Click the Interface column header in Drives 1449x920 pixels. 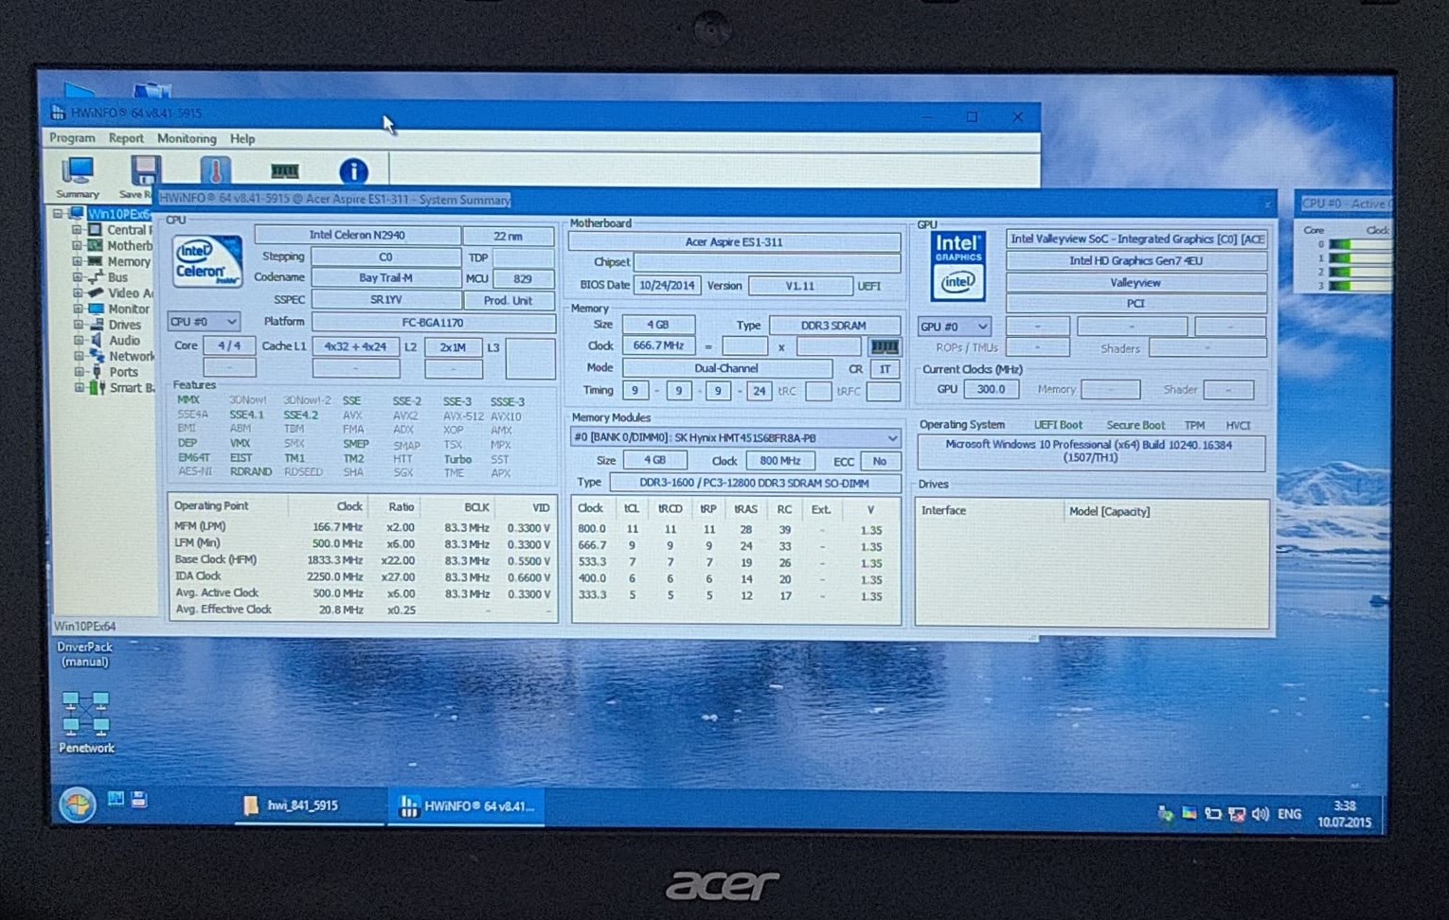coord(943,511)
